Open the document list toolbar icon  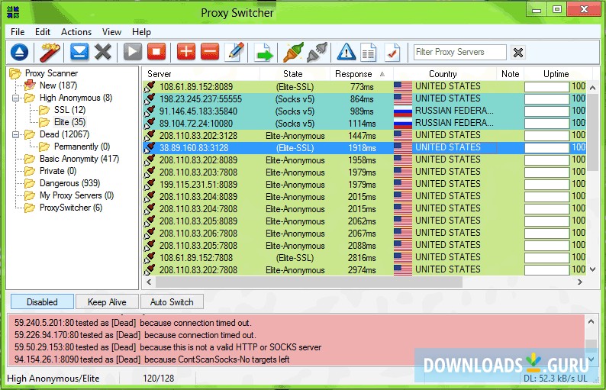pyautogui.click(x=369, y=52)
